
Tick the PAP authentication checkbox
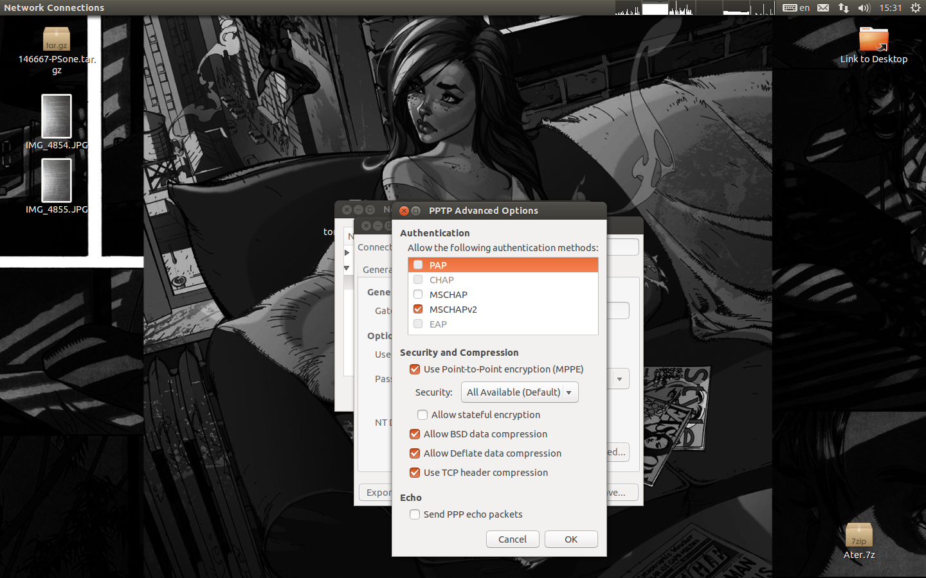418,265
